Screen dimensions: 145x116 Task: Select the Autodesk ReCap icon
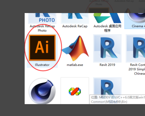point(75,18)
